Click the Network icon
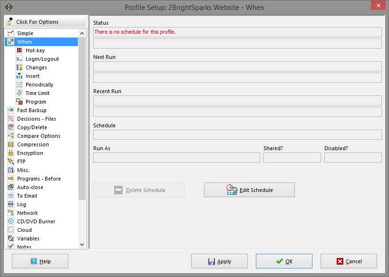 click(x=10, y=212)
